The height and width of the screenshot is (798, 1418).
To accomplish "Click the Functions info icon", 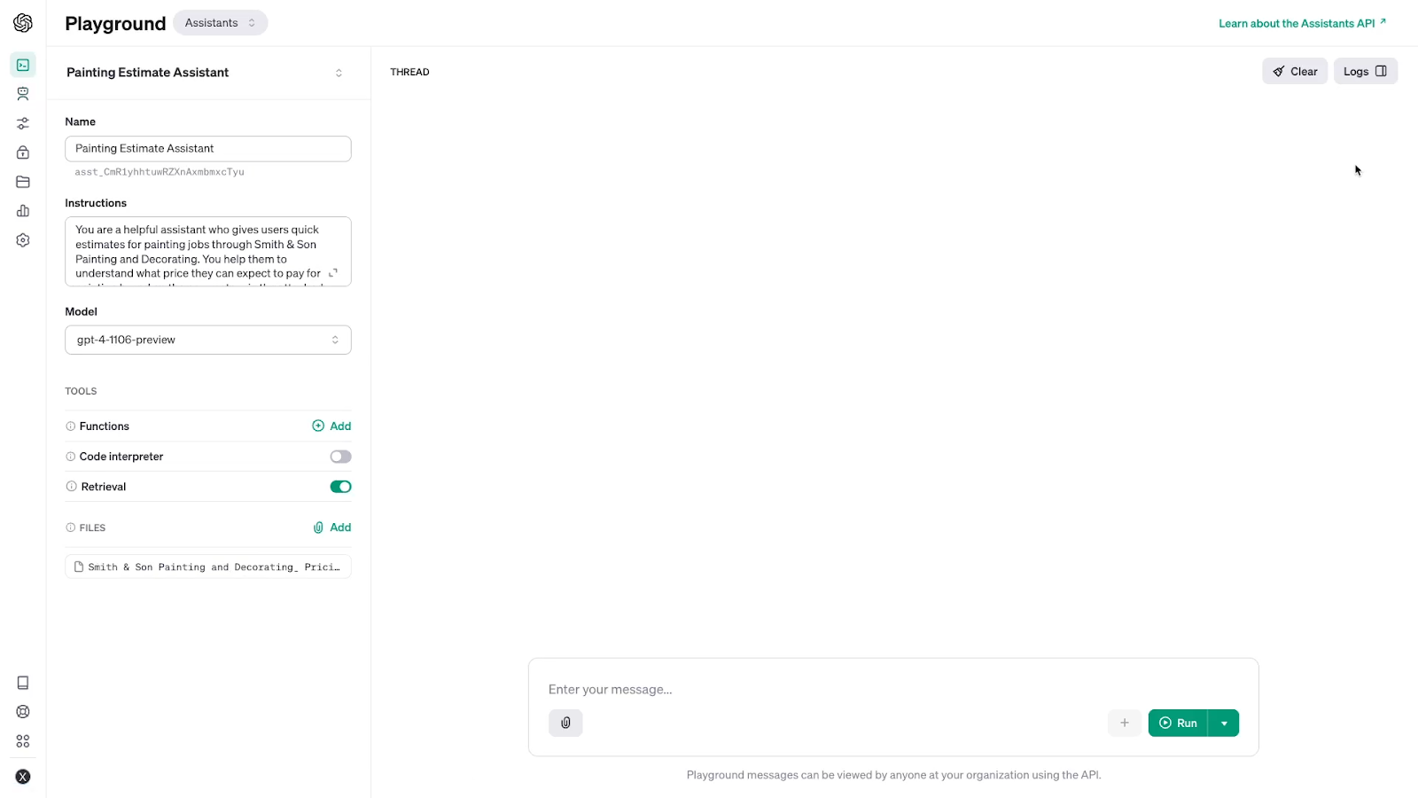I will 71,426.
